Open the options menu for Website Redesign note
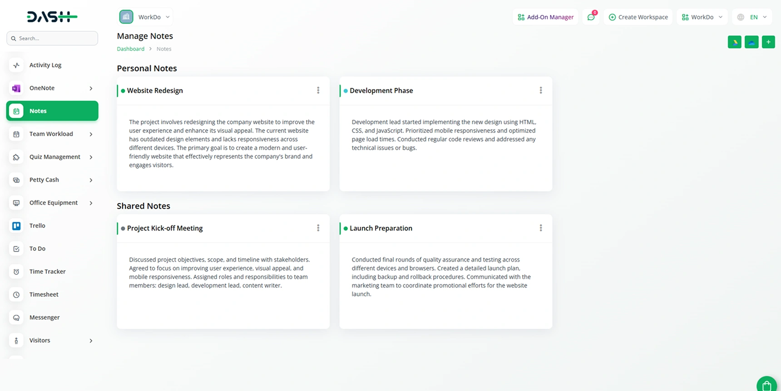This screenshot has height=391, width=781. tap(318, 91)
